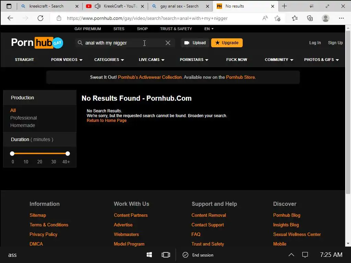Expand the COMMUNITY dropdown menu
Screen dimensions: 351x263
pos(279,60)
